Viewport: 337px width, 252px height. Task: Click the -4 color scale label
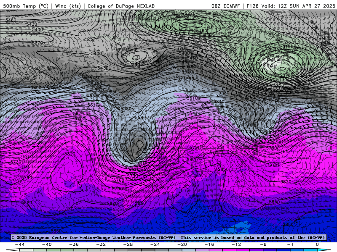(290, 244)
